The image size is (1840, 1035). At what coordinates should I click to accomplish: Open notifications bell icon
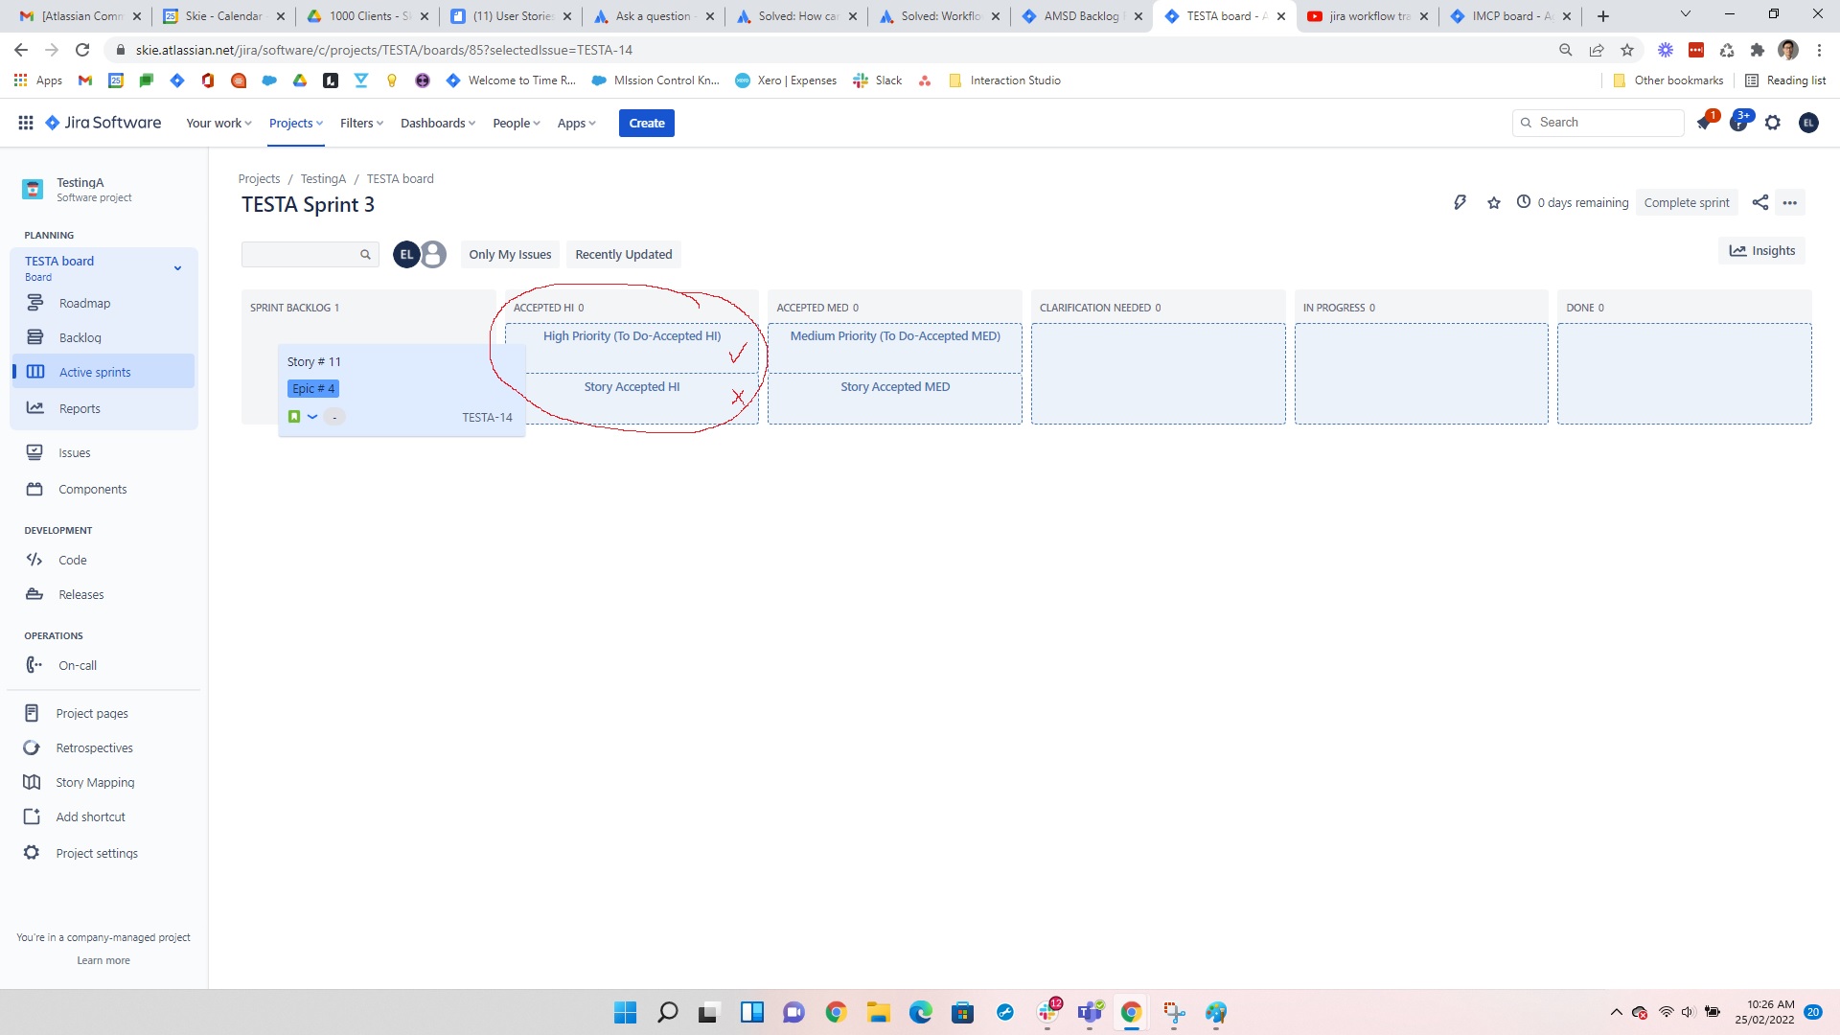click(1705, 123)
